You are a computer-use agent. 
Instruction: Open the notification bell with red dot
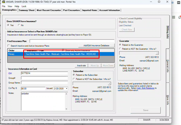180,17
